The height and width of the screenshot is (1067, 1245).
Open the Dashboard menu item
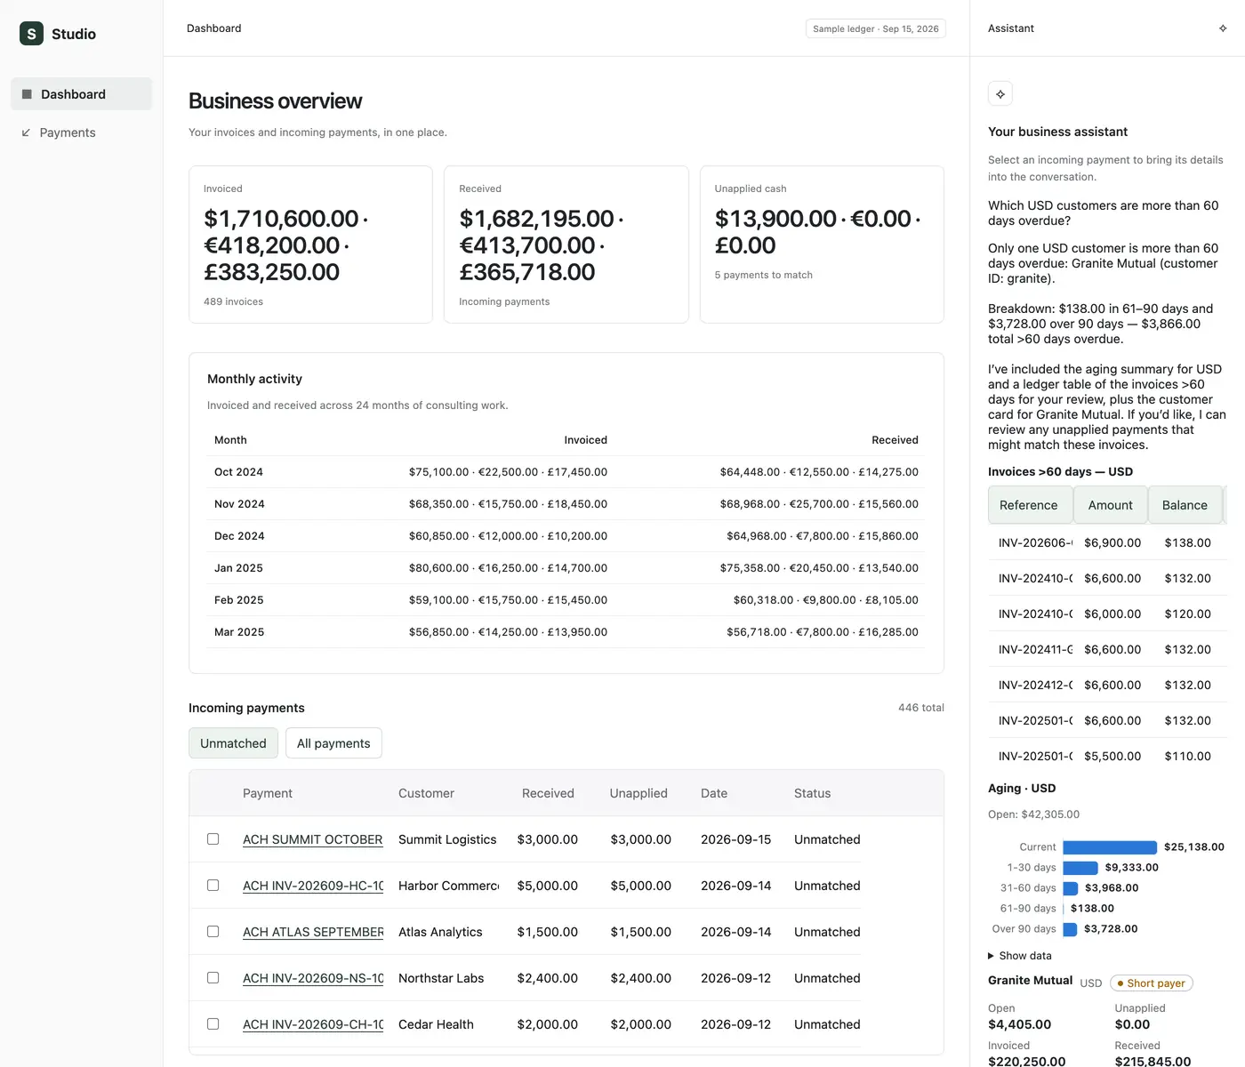coord(81,94)
